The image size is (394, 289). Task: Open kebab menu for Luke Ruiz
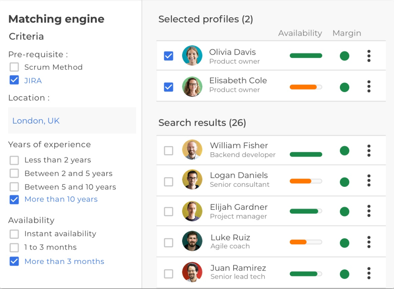coord(369,242)
